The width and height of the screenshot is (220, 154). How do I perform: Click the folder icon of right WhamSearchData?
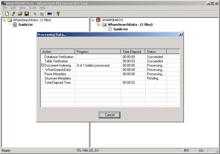point(104,25)
